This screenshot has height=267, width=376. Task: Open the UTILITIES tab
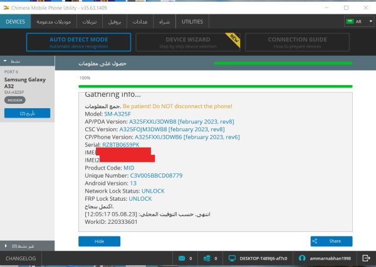[x=192, y=21]
